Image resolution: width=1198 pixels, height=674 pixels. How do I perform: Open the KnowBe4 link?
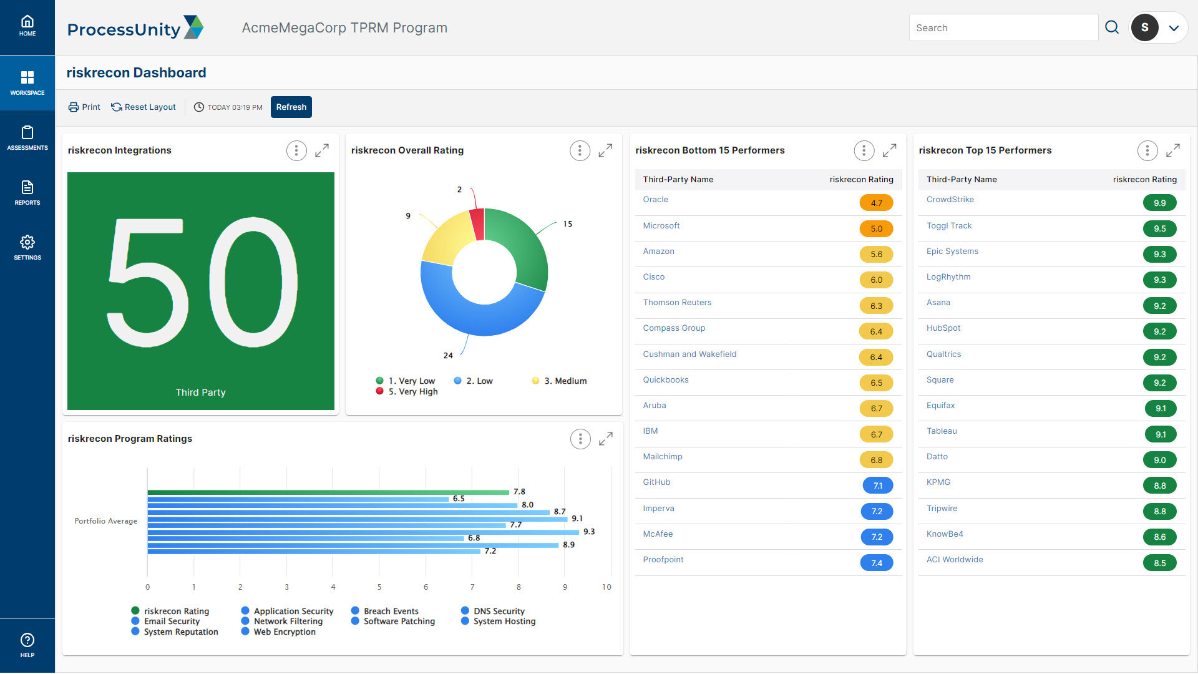coord(945,534)
